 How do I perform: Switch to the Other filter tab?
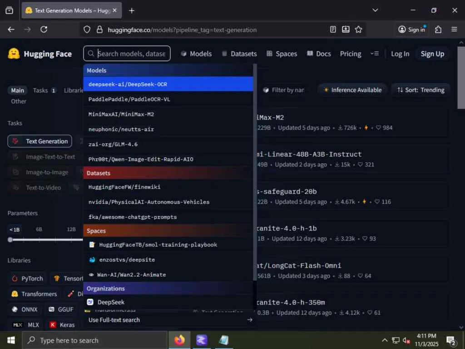pos(18,101)
